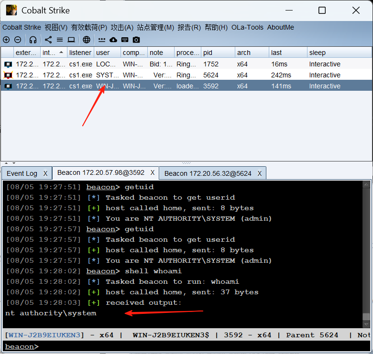373x354 pixels.
Task: Select the session row with pid 5624
Action: tap(186, 75)
